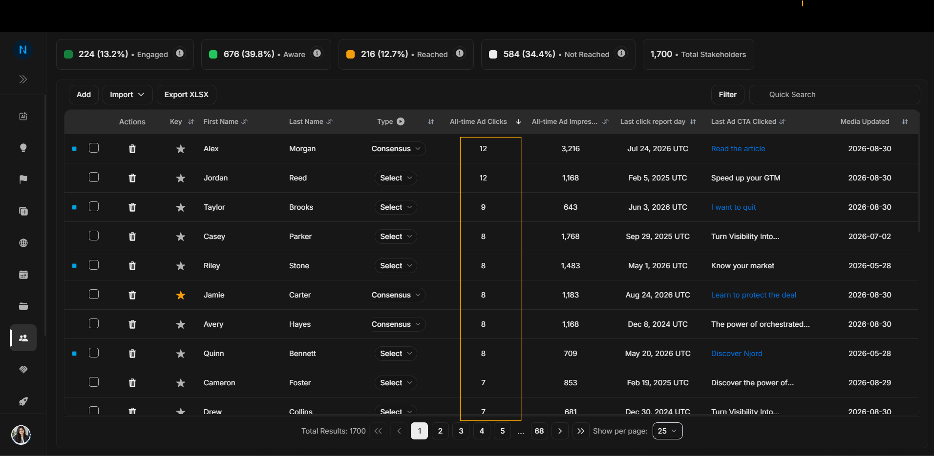
Task: Tick the checkbox for Alex Morgan
Action: 94,148
